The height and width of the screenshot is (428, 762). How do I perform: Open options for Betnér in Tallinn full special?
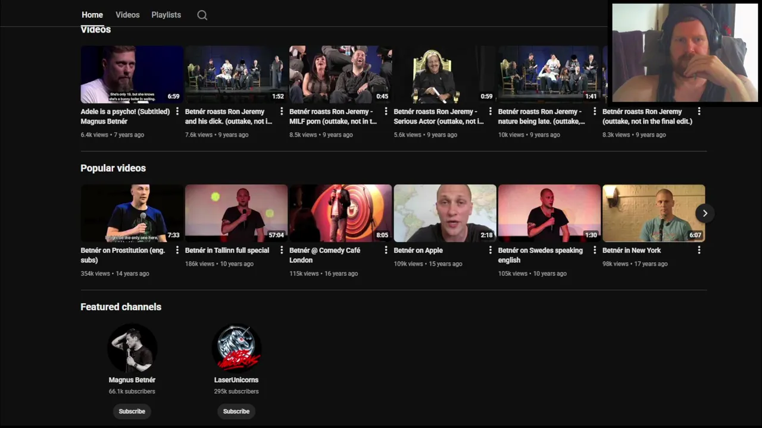coord(282,250)
